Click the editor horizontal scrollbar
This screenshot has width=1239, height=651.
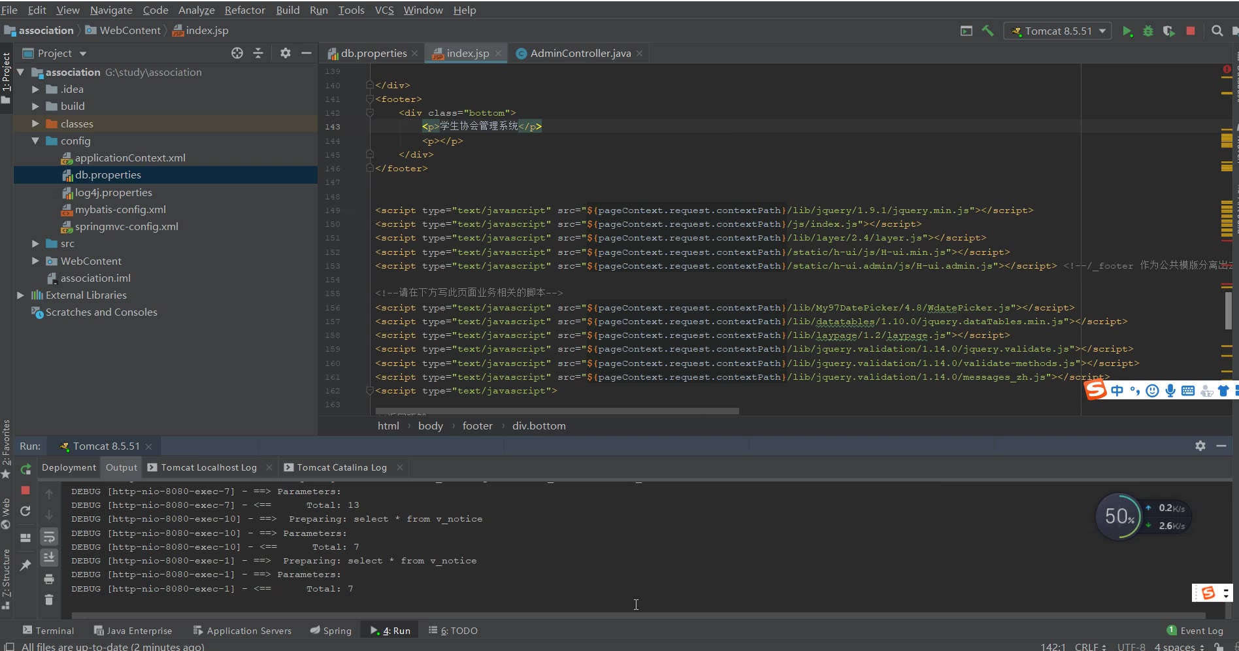557,411
